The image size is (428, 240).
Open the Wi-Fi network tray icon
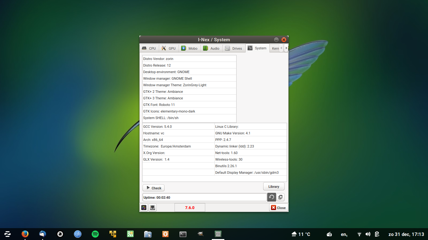pos(359,234)
